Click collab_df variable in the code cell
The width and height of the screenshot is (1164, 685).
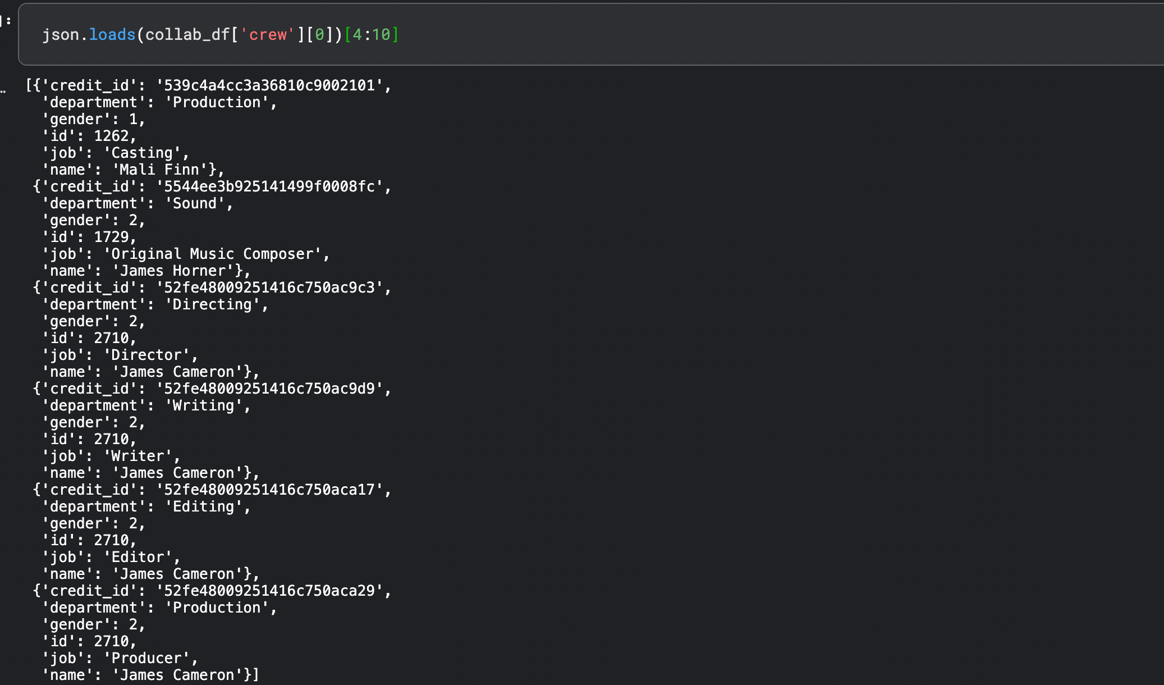pos(188,35)
